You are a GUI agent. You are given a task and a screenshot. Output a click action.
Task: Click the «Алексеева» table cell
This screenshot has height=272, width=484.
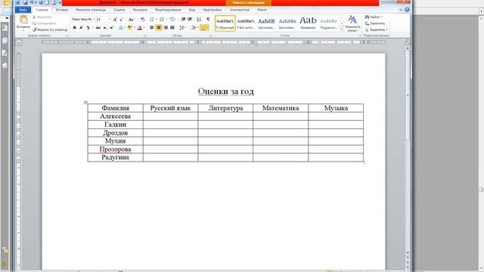[x=115, y=116]
